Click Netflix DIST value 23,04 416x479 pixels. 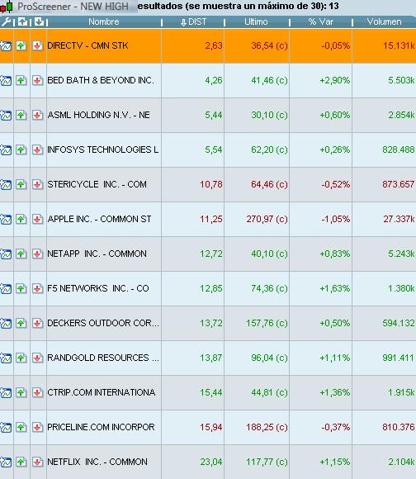coord(211,462)
